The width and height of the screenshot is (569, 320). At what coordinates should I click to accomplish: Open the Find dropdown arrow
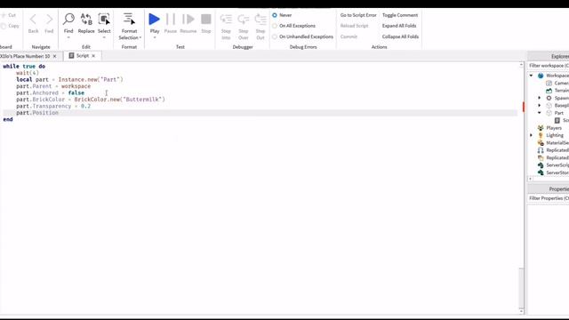pos(68,37)
